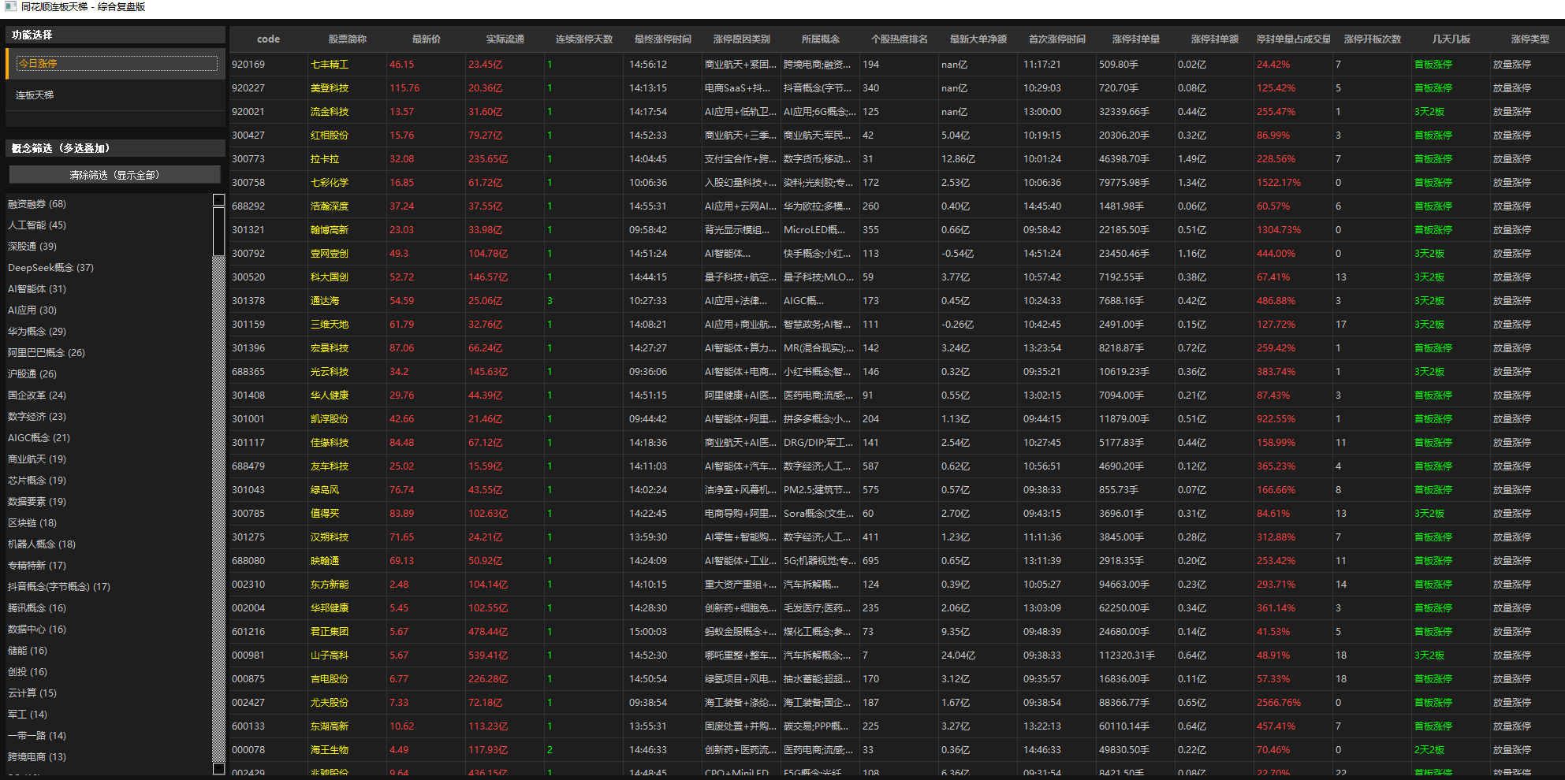Viewport: 1565px width, 780px height.
Task: Click the 清除筛选（显示全部） button
Action: (x=114, y=175)
